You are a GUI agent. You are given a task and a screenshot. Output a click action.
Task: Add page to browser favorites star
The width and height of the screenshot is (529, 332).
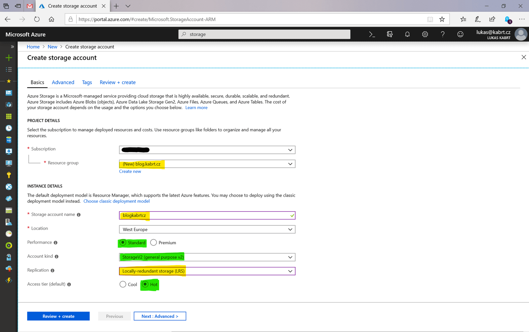442,19
